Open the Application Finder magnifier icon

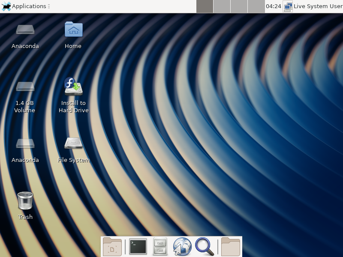pos(204,247)
